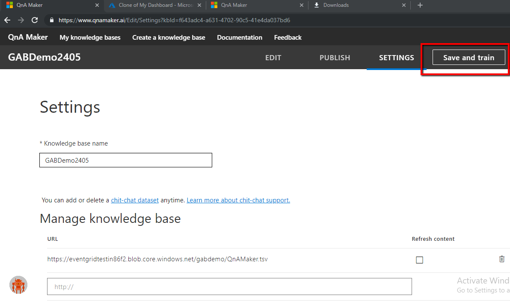Delete the QnAMaker.tsv URL with trash icon

502,259
